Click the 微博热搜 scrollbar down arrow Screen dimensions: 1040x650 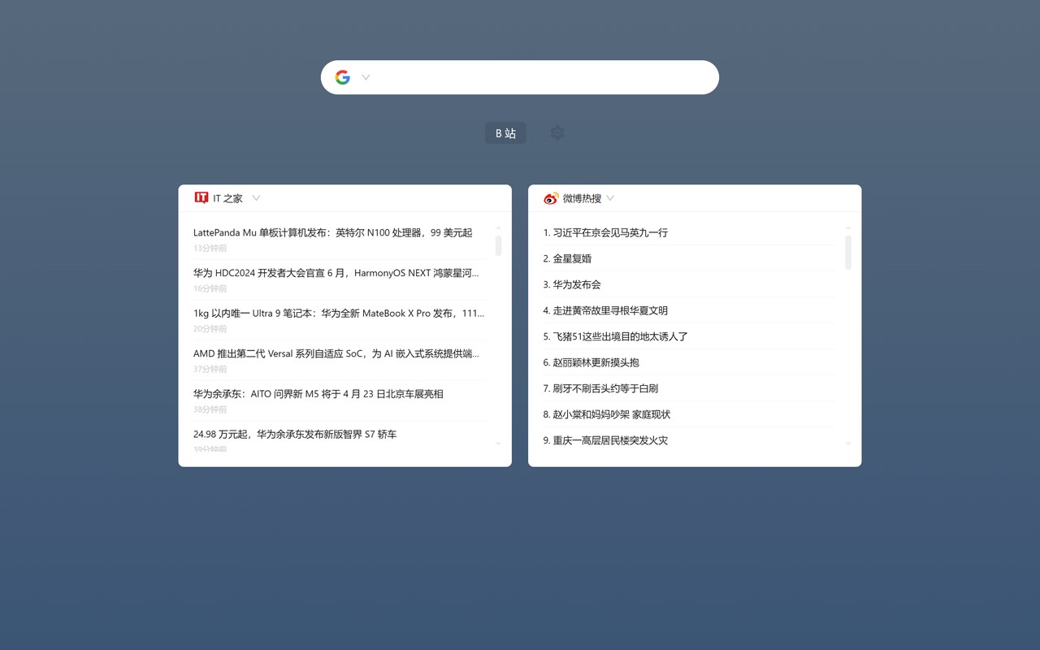(x=847, y=444)
